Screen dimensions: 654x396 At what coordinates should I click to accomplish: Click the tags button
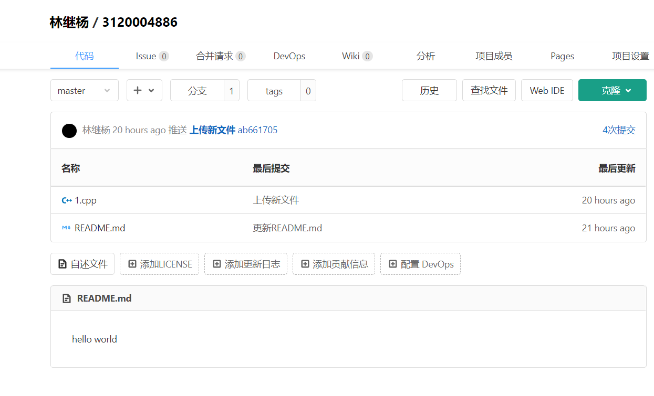(x=274, y=90)
